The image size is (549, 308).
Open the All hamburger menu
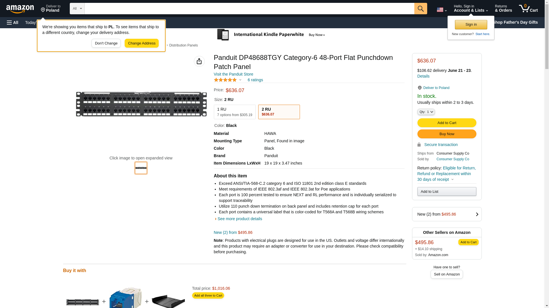pos(13,23)
